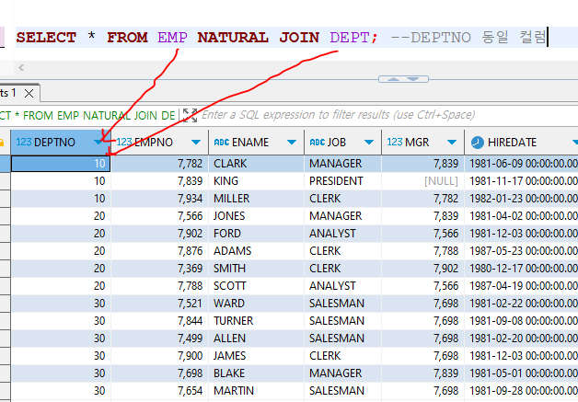Close the results tab
Viewport: 578px width, 402px height.
(29, 94)
